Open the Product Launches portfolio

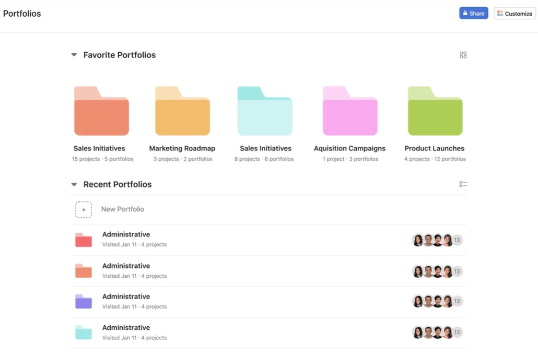pos(435,110)
